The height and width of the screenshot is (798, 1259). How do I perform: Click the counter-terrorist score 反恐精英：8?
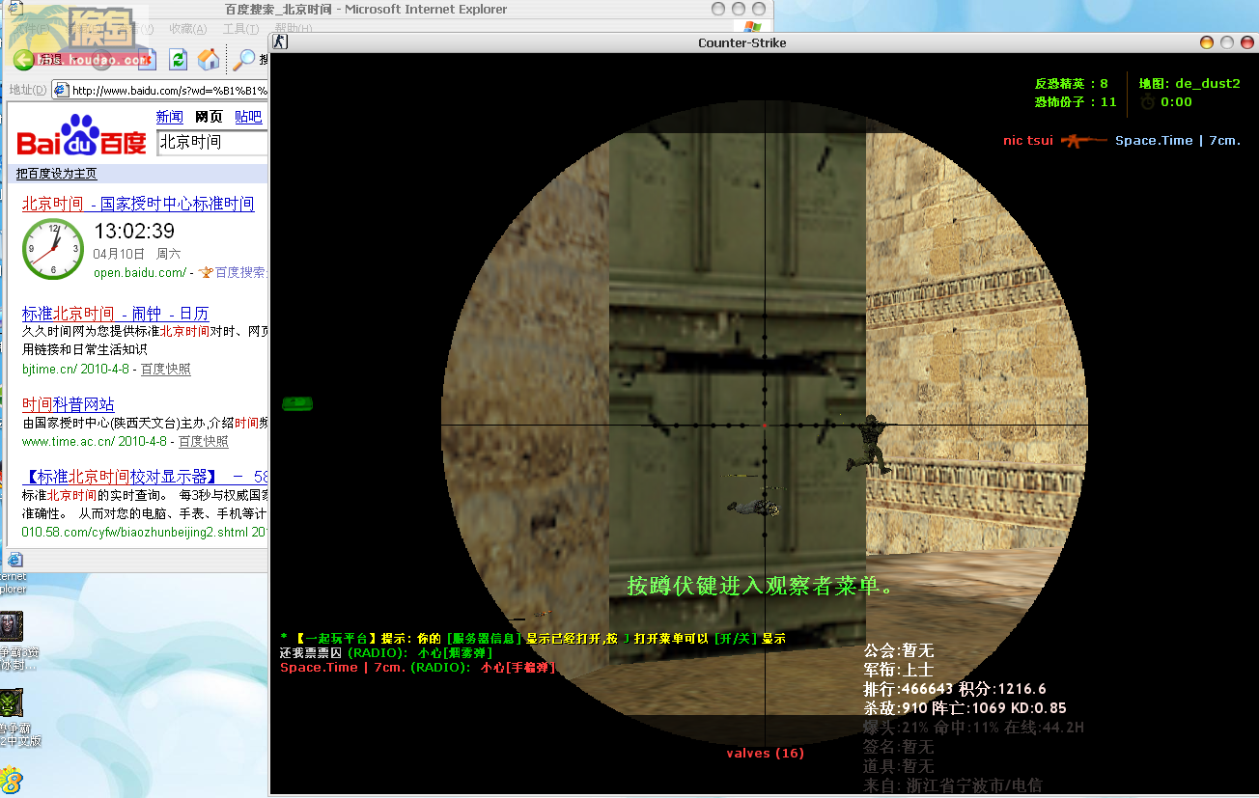click(x=1072, y=84)
